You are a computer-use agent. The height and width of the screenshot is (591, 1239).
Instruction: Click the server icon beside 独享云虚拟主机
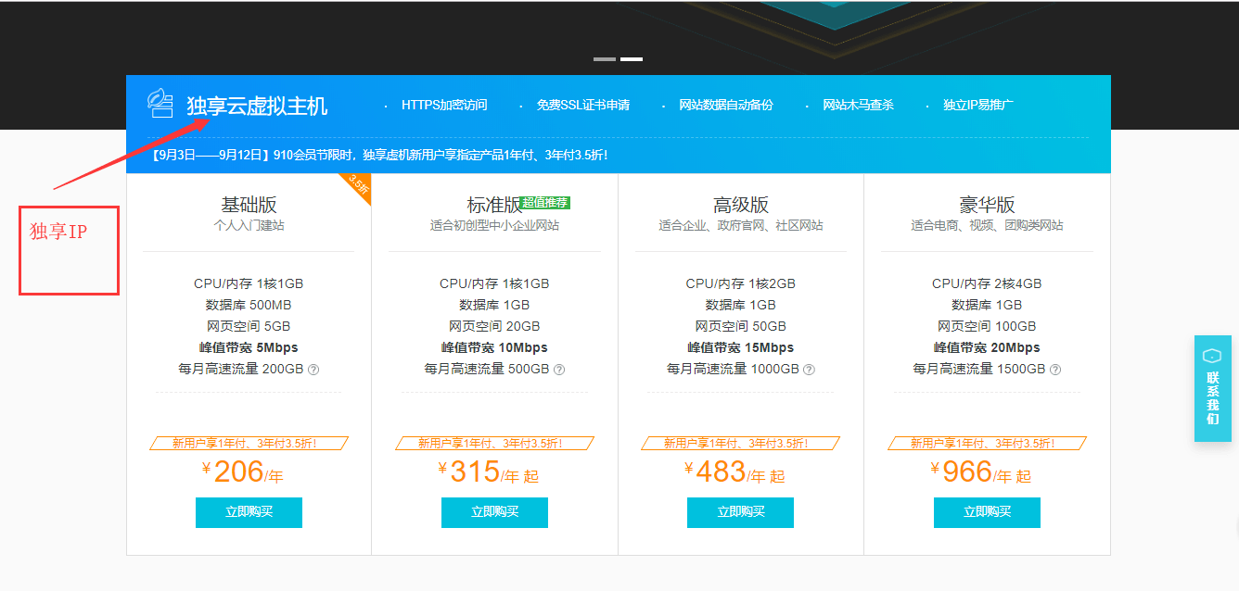[x=160, y=104]
